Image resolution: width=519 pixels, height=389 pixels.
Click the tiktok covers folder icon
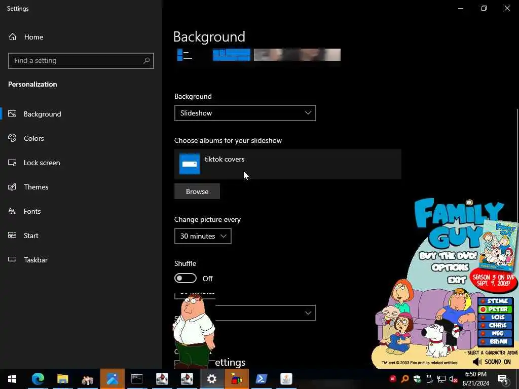coord(190,164)
